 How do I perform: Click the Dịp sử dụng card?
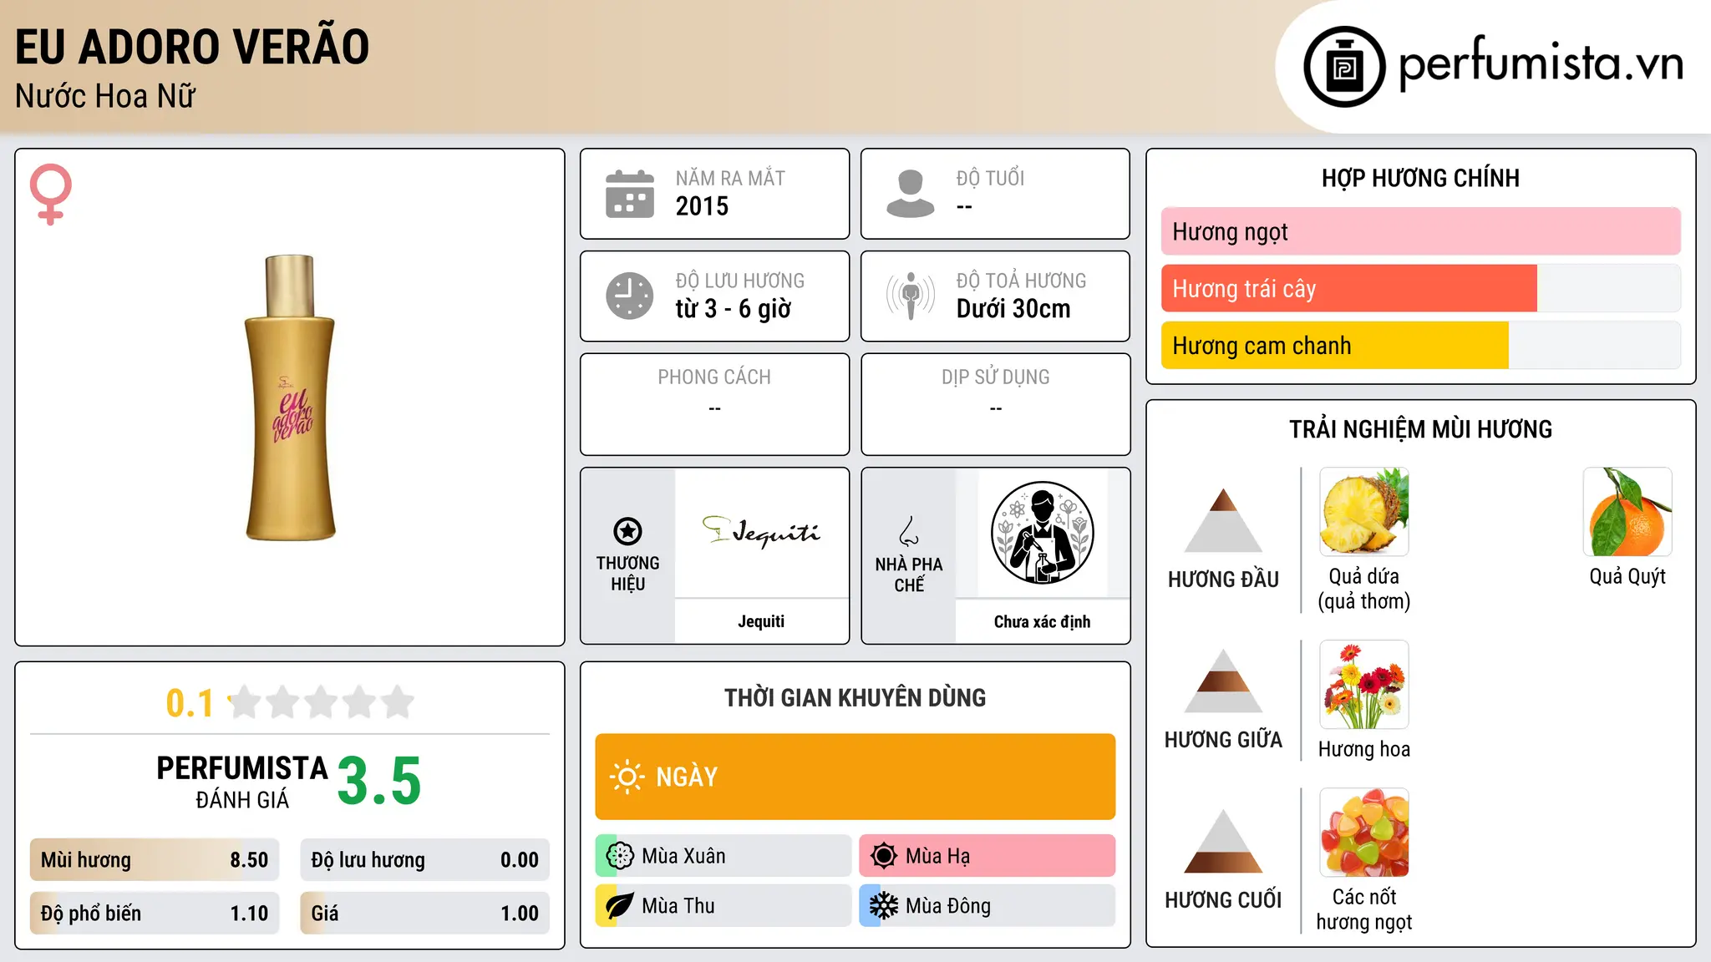995,404
